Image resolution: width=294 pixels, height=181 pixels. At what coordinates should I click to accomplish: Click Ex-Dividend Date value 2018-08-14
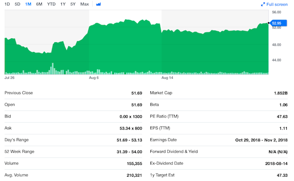276,163
